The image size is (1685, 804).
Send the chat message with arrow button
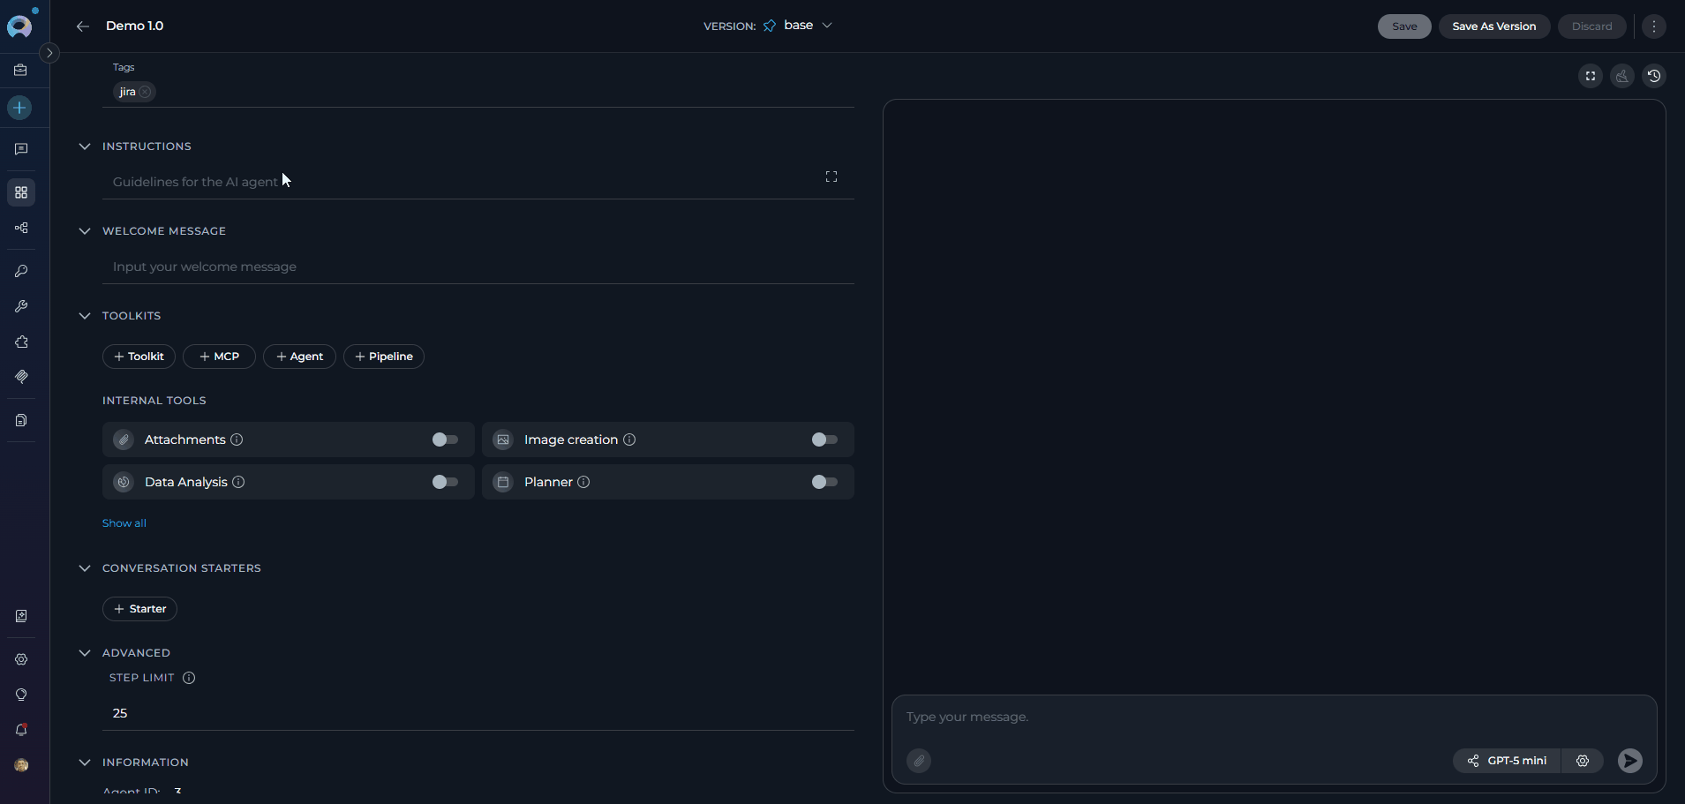click(1629, 761)
